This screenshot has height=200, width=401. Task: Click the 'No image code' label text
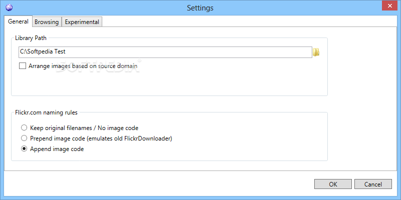tap(119, 128)
